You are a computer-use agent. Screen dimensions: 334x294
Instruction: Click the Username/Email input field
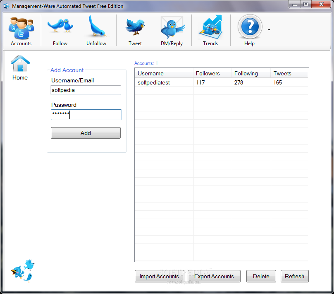(86, 90)
